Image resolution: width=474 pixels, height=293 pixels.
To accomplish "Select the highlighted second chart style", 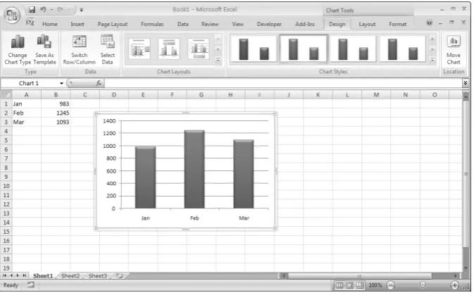I will [303, 49].
